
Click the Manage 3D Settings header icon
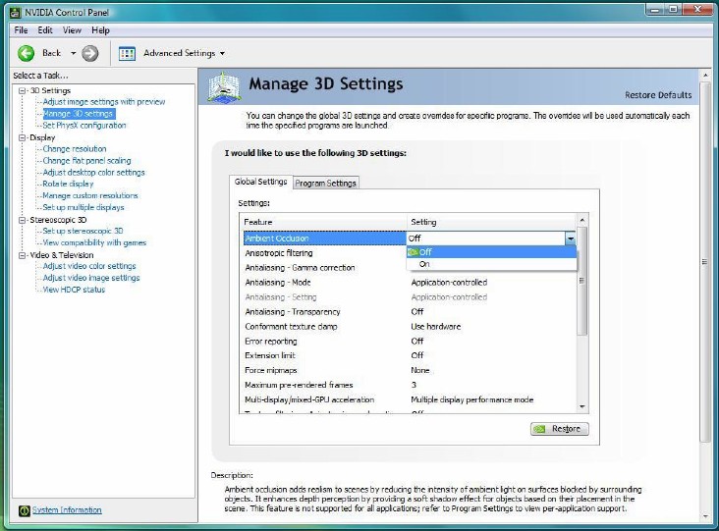[x=223, y=86]
